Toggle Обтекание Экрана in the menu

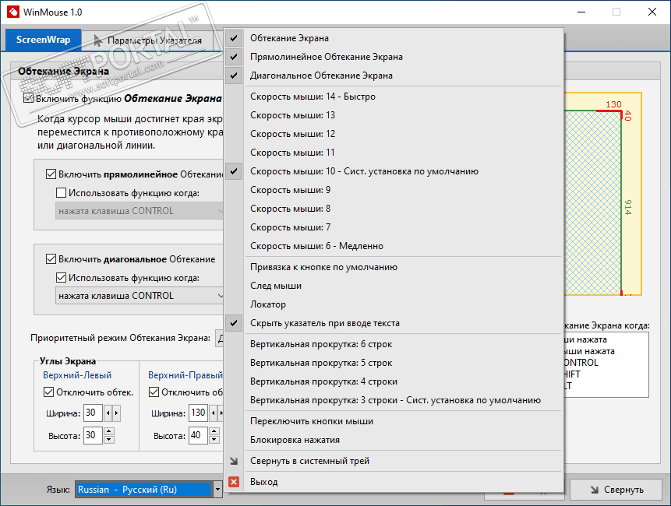[394, 38]
